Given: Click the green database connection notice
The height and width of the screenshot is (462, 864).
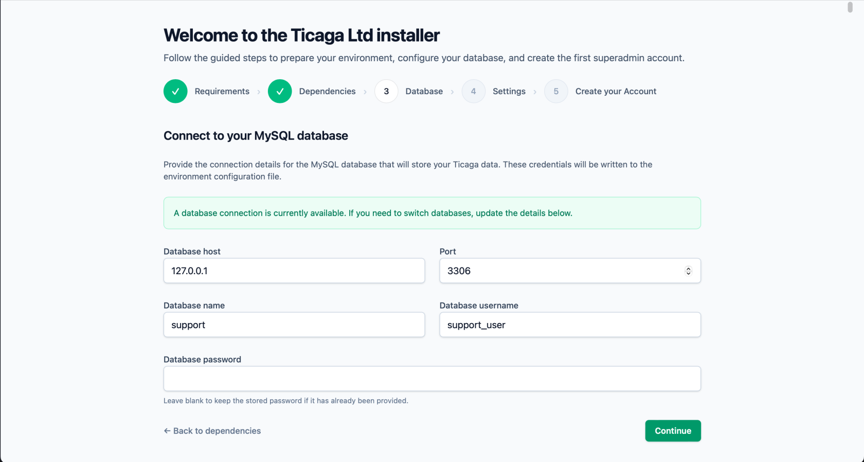Looking at the screenshot, I should click(432, 213).
